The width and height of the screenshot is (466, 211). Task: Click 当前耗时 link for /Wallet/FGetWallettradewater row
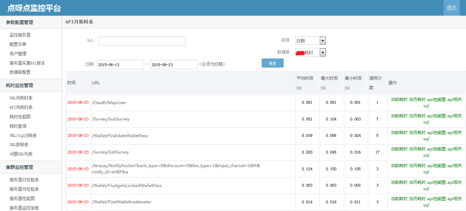click(x=399, y=199)
